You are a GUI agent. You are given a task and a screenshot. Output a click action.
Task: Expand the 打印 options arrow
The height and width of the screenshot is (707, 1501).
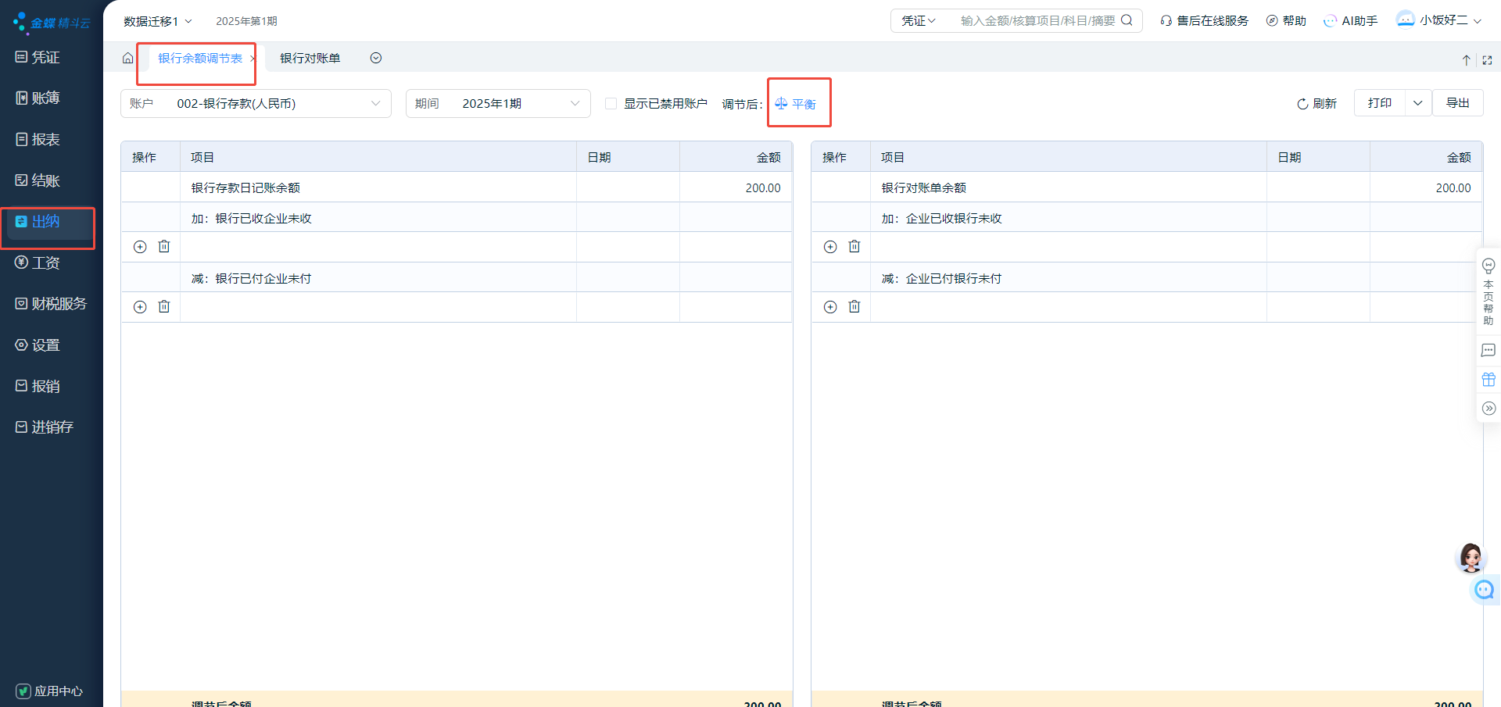(1417, 103)
